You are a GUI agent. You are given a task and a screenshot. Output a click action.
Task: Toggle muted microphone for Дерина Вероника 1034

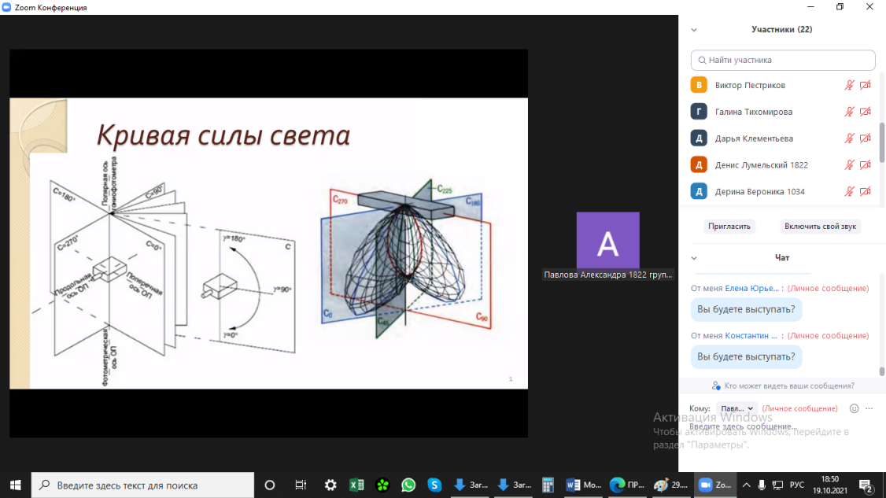pos(849,192)
